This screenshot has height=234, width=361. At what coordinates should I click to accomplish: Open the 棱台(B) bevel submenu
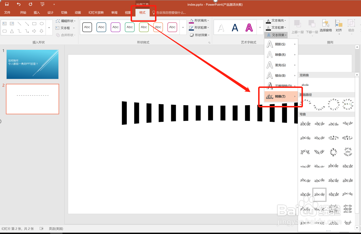[281, 75]
